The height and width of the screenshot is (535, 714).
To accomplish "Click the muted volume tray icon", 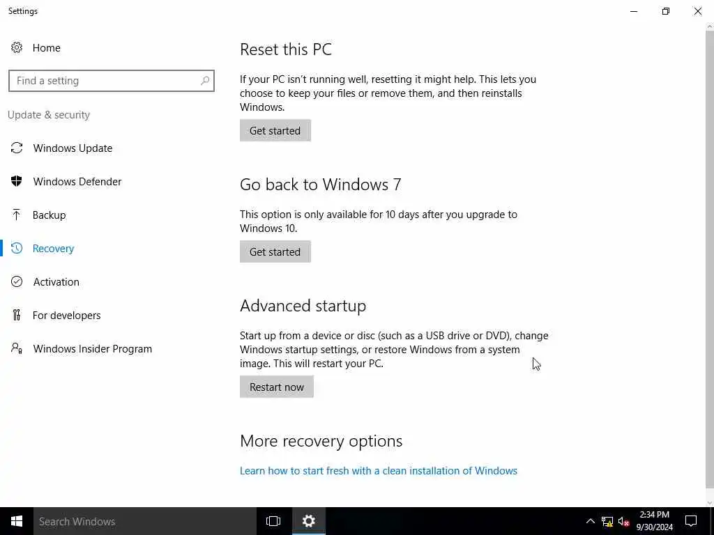I will coord(624,521).
